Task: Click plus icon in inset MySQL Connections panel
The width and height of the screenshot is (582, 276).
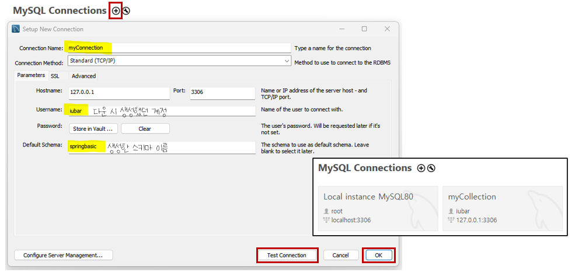Action: coord(421,169)
